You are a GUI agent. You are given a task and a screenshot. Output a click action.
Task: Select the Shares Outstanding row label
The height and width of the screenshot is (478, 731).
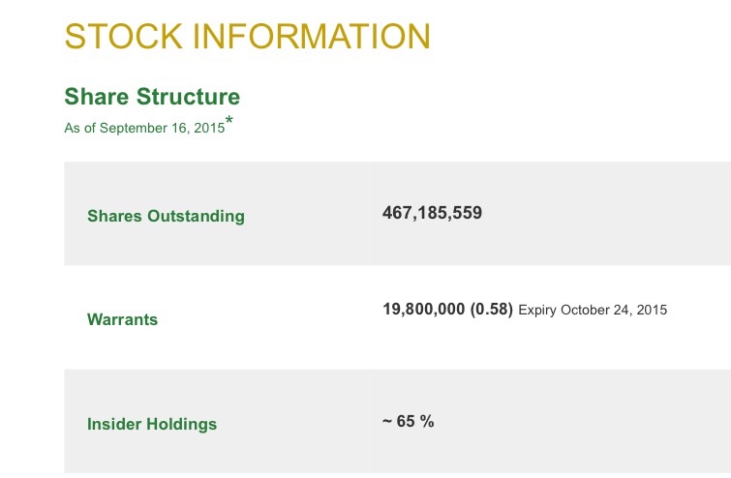point(166,216)
